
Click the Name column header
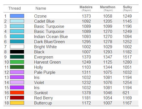[x=41, y=8]
